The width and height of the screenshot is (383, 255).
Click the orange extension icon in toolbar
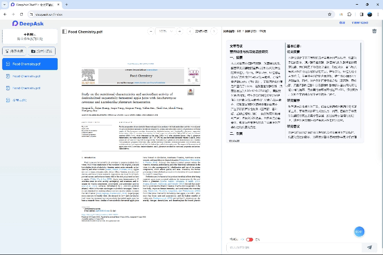tap(341, 15)
